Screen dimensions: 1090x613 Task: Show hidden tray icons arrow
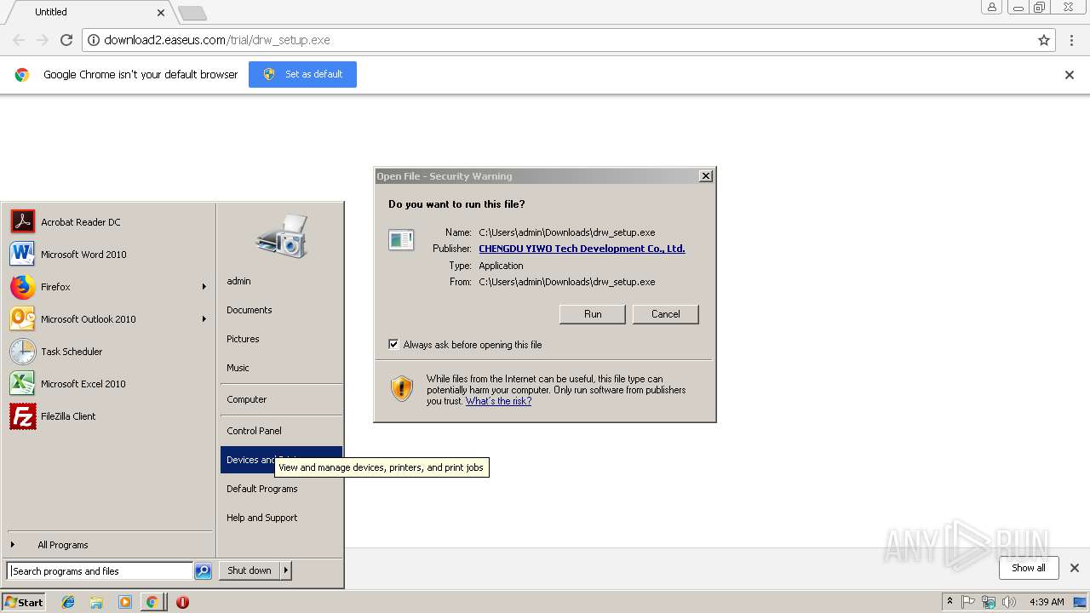[949, 602]
